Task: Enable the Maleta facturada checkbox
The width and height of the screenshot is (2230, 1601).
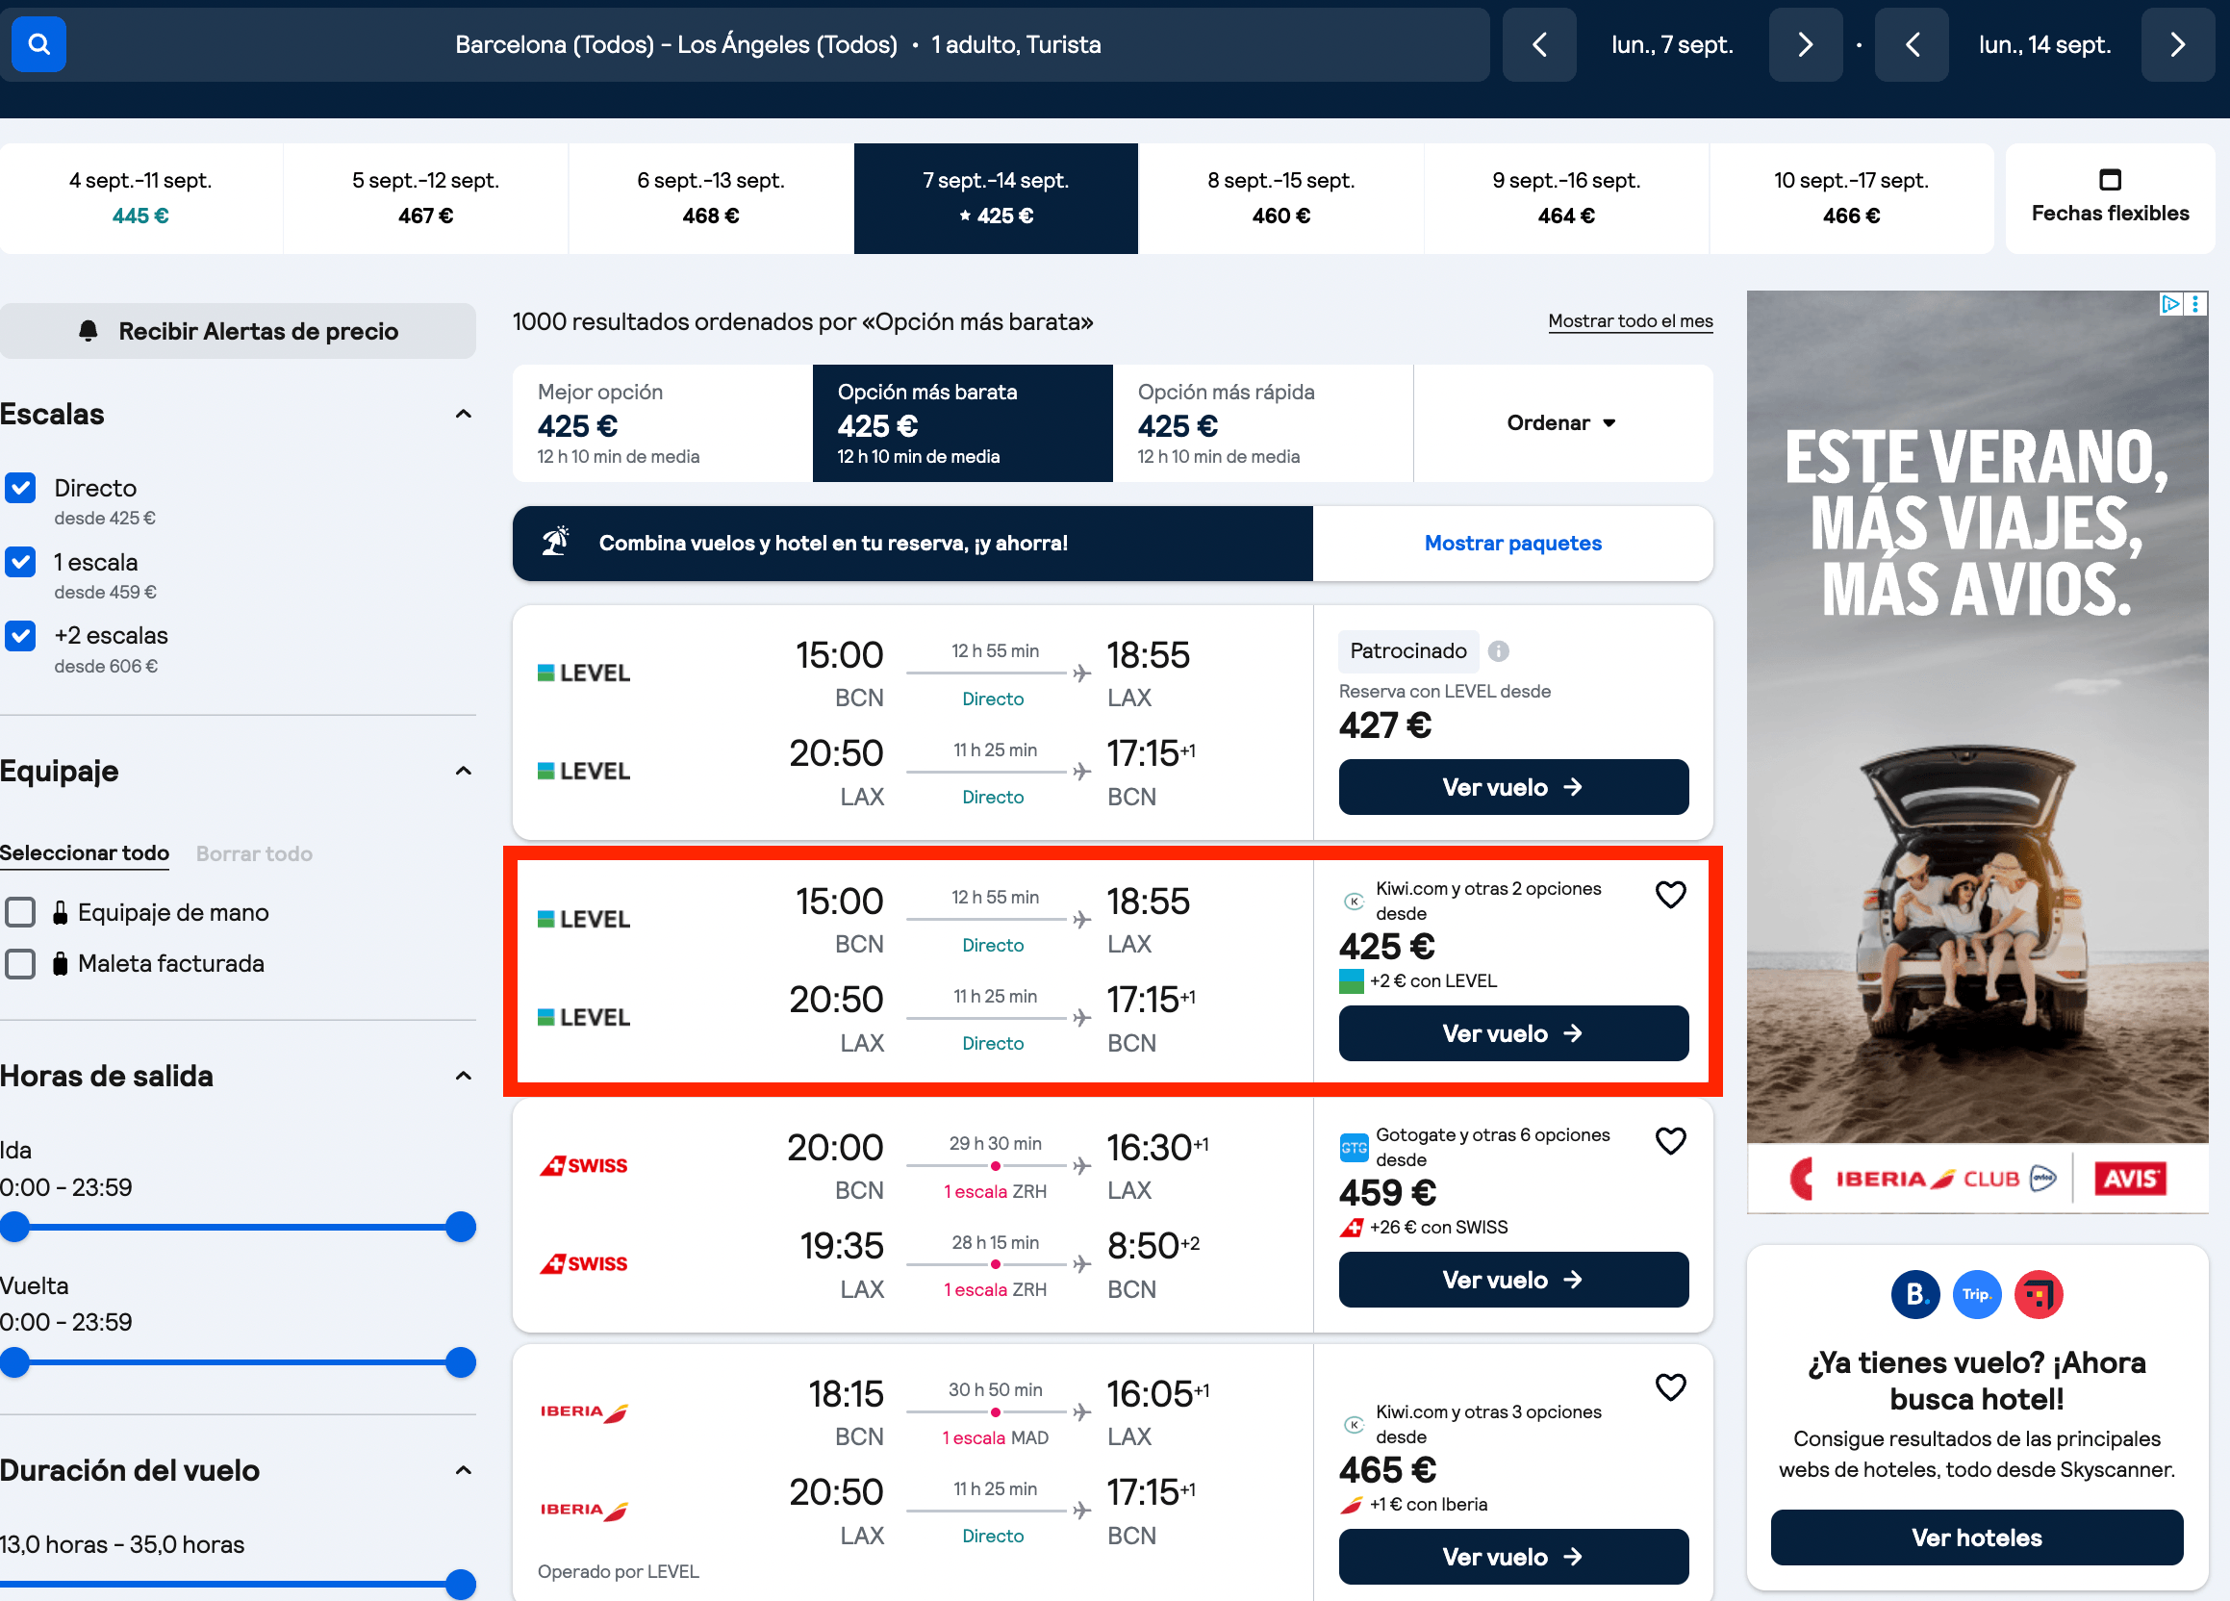Action: pyautogui.click(x=20, y=963)
